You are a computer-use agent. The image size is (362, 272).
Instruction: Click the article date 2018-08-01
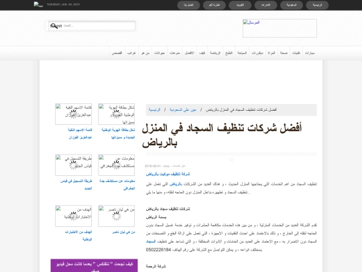tap(153, 166)
